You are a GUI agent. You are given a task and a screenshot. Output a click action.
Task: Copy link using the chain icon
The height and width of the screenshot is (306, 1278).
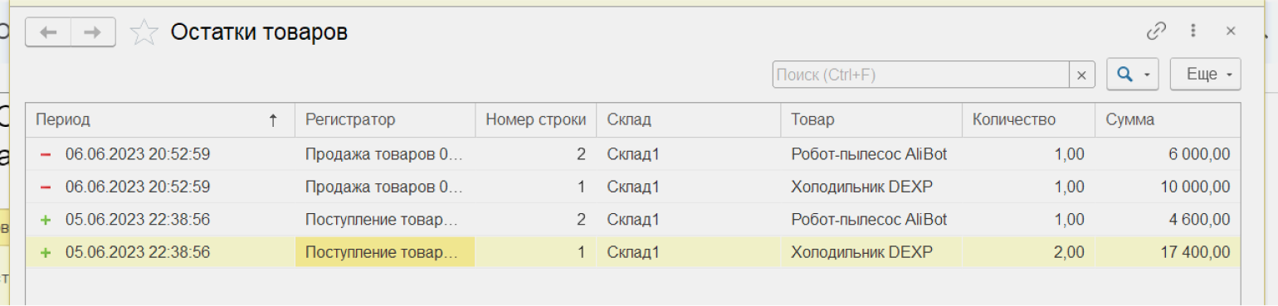coord(1156,32)
